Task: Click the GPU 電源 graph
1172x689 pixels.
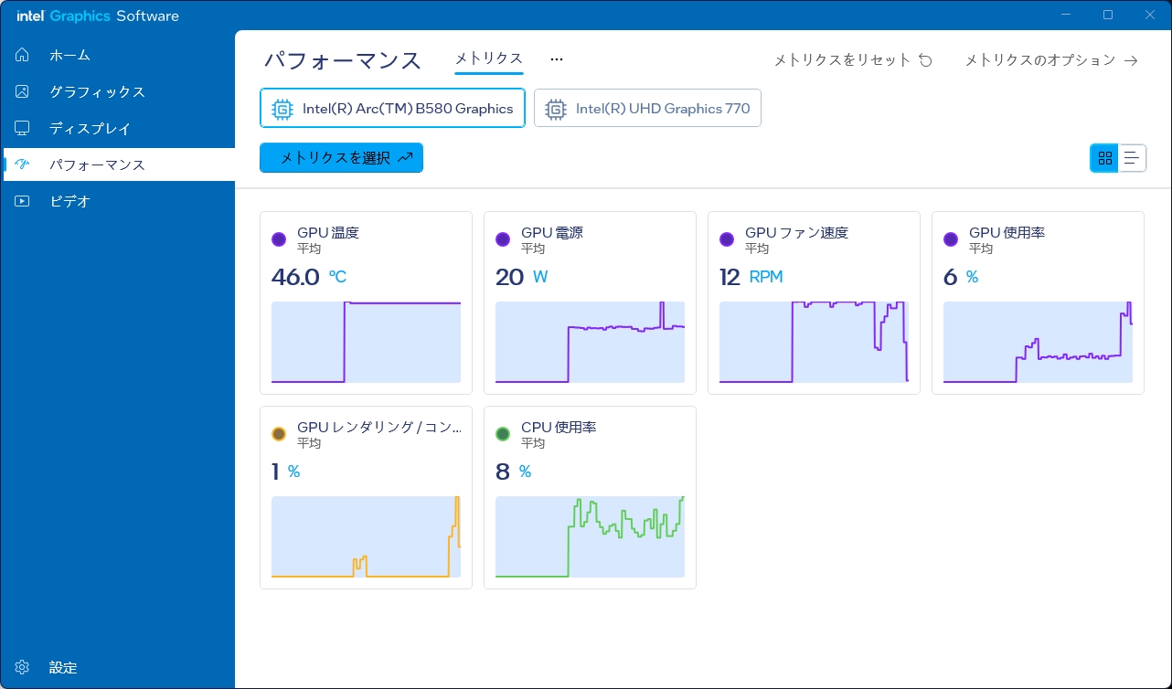Action: tap(590, 343)
